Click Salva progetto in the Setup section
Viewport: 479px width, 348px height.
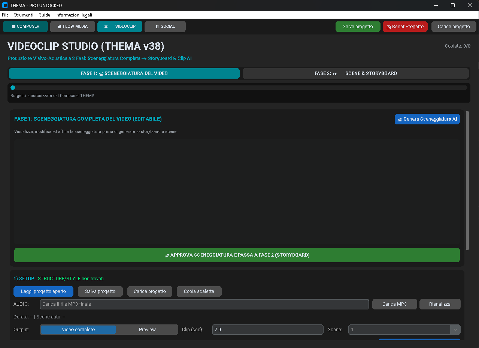tap(100, 291)
